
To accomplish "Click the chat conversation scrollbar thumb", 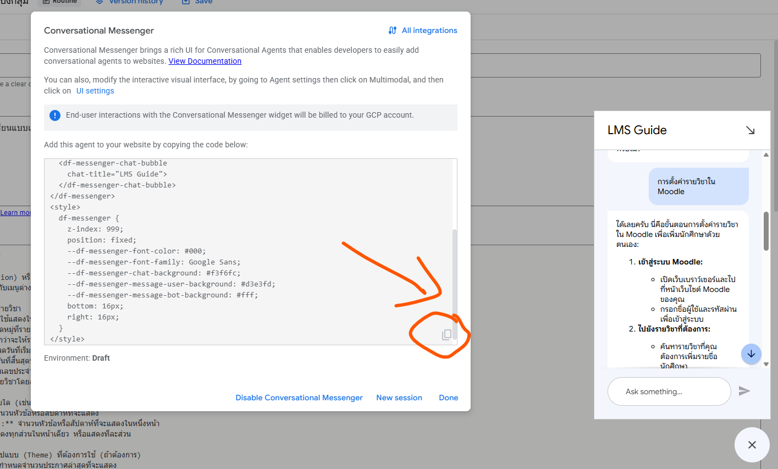I will tap(766, 231).
